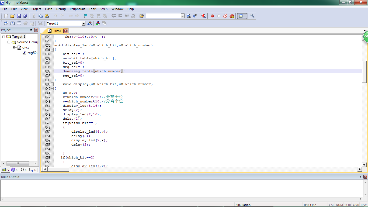Open the editor tab list dropdown arrow
The image size is (368, 207).
pyautogui.click(x=365, y=30)
